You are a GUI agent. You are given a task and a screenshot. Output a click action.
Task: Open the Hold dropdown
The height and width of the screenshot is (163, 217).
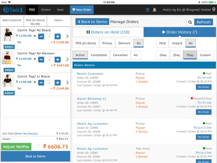59,20
